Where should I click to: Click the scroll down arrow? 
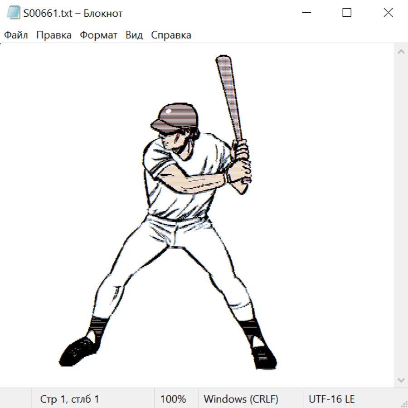point(401,379)
